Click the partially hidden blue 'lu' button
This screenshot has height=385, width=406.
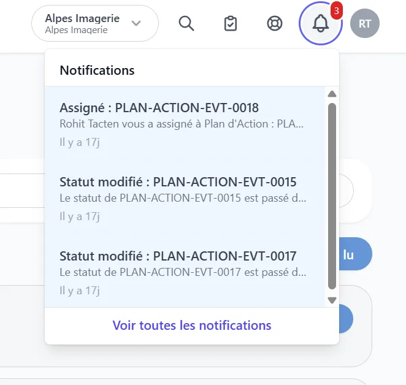click(355, 254)
